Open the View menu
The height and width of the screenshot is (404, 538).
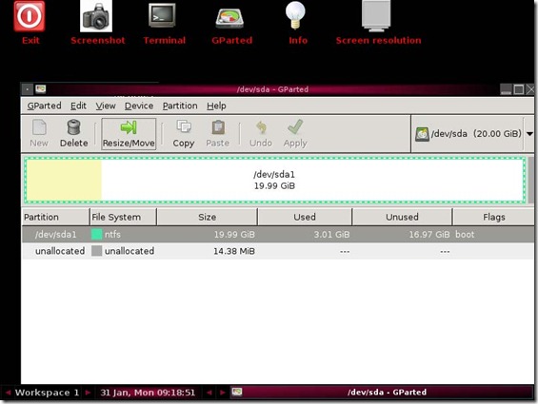(106, 106)
